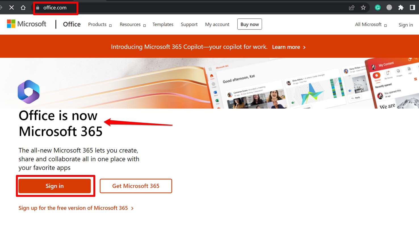Screen dimensions: 419x225
Task: Click Sign in at top right header
Action: coord(406,25)
